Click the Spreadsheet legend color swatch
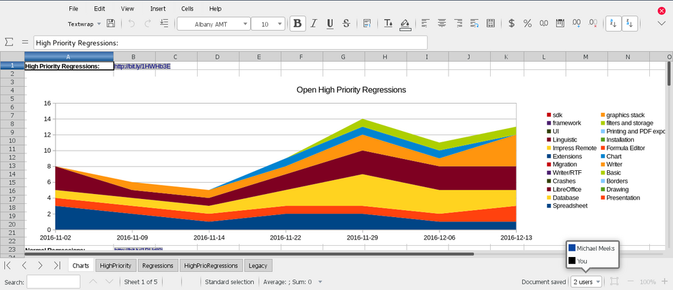 549,206
